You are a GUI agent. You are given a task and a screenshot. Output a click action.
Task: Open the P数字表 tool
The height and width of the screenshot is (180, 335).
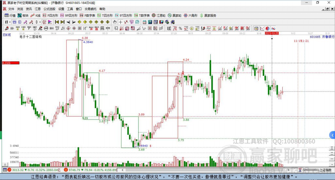[x=87, y=15]
